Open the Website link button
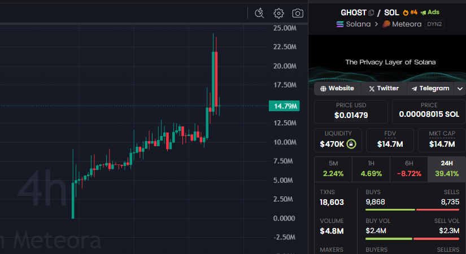 337,89
